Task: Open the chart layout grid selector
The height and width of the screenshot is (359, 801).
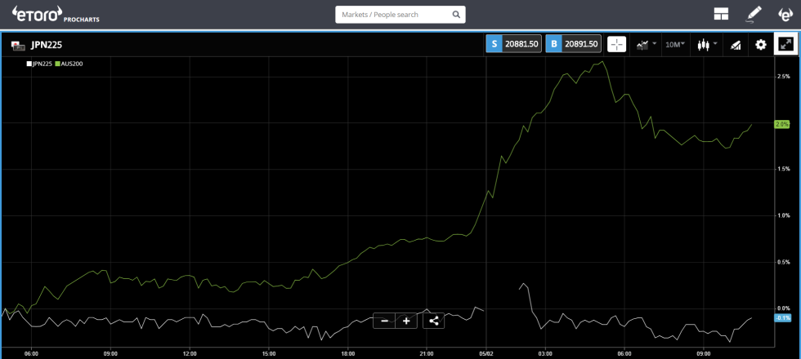Action: [x=721, y=14]
